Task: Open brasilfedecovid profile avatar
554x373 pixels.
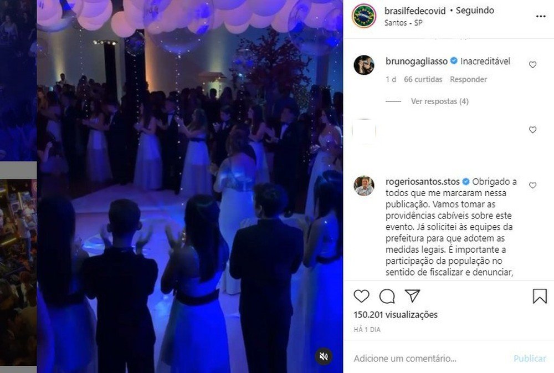Action: pos(364,16)
